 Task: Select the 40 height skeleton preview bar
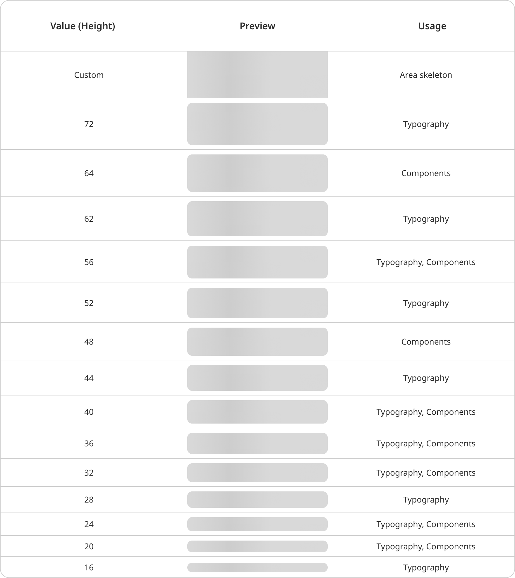[x=257, y=412]
